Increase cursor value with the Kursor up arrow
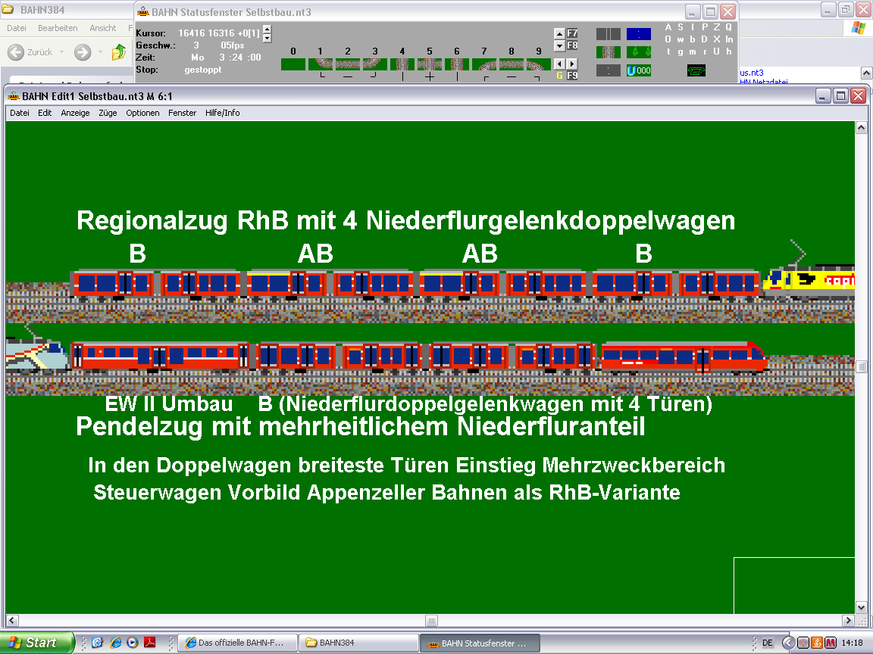 point(268,30)
